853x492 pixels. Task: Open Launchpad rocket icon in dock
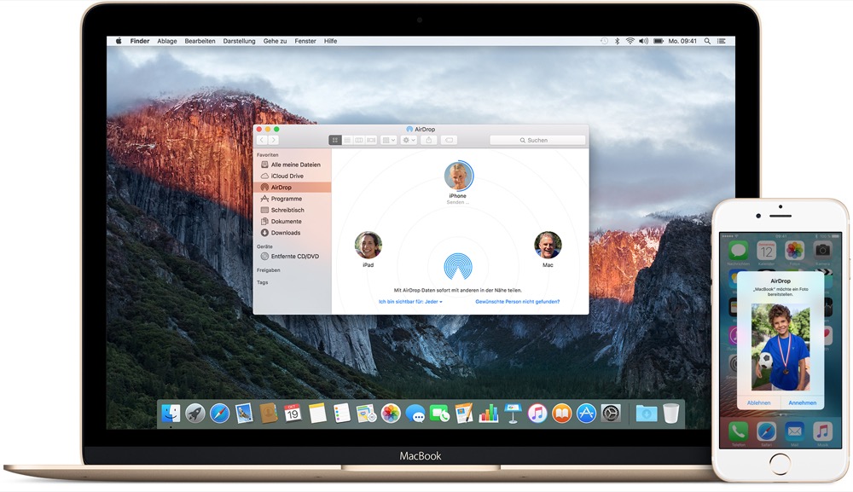195,414
